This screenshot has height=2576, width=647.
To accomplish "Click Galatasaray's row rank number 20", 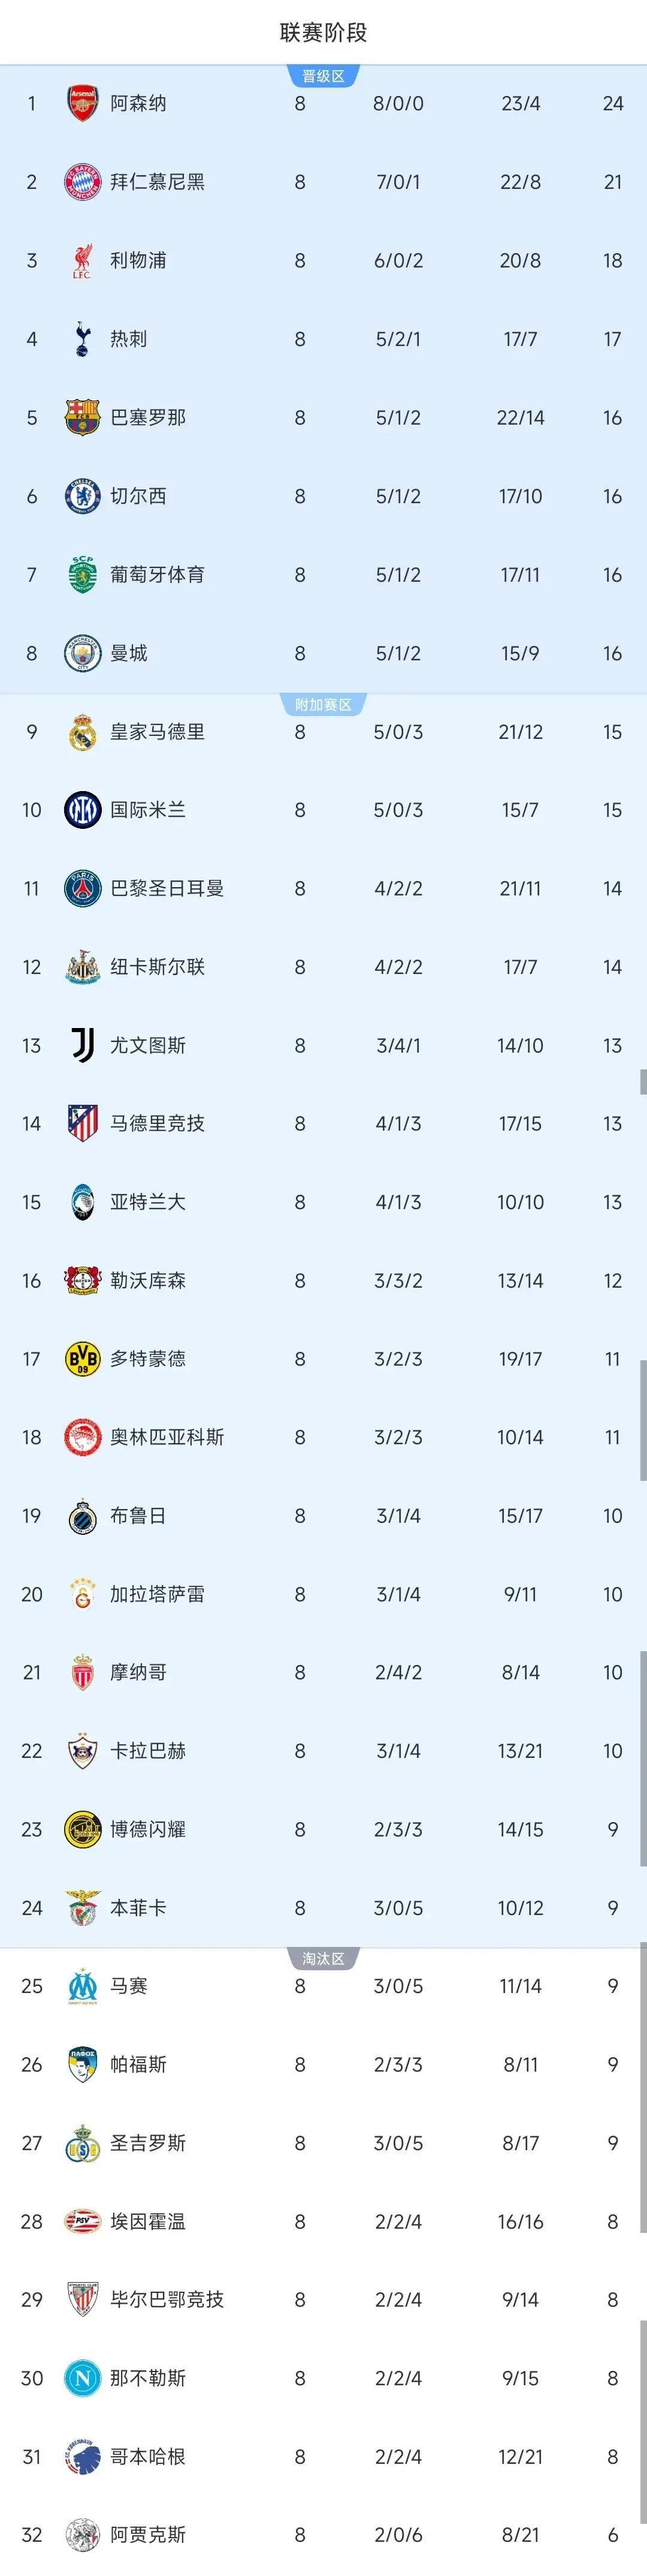I will click(32, 1594).
